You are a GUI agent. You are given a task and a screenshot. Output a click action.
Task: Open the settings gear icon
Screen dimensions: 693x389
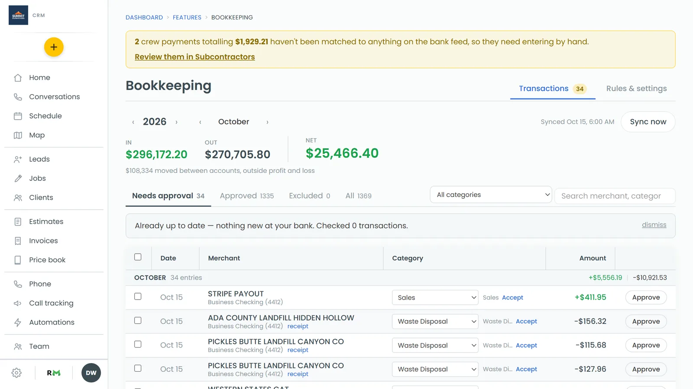pyautogui.click(x=17, y=373)
